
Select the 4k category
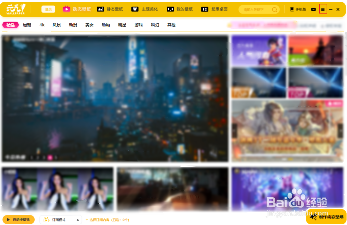(42, 25)
